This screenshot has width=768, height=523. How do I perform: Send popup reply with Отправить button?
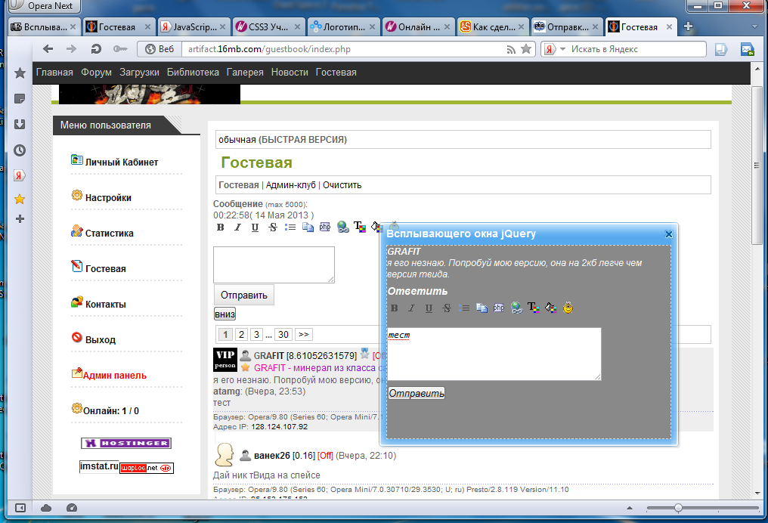[417, 393]
